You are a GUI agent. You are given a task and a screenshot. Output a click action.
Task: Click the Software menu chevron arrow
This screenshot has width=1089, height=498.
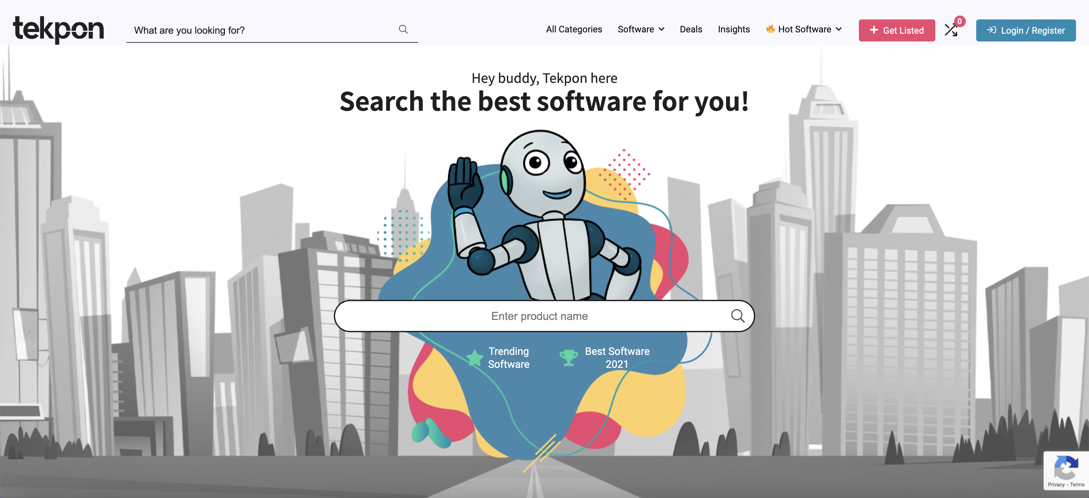click(662, 29)
